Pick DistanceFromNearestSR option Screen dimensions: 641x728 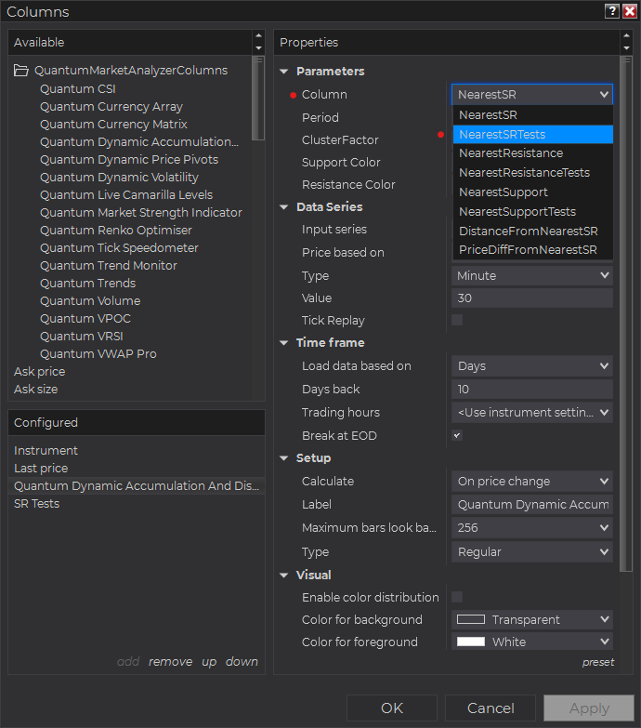pyautogui.click(x=533, y=232)
